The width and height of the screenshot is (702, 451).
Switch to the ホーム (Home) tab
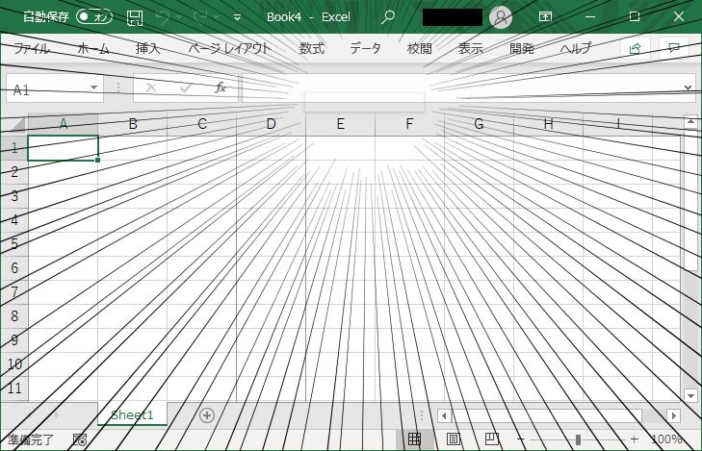(x=93, y=48)
